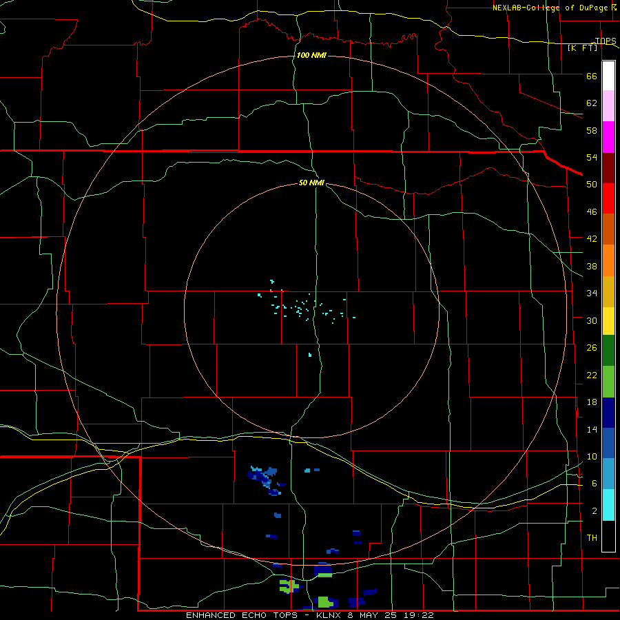620x620 pixels.
Task: Click the 50 NMI range ring label
Action: coord(311,183)
